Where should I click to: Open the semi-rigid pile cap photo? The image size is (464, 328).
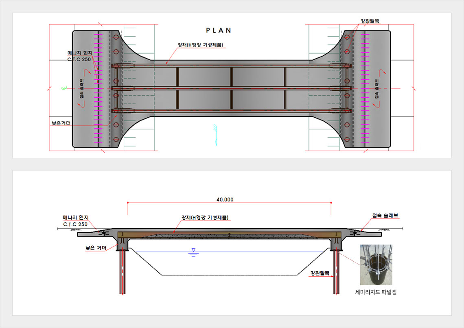coord(376,265)
